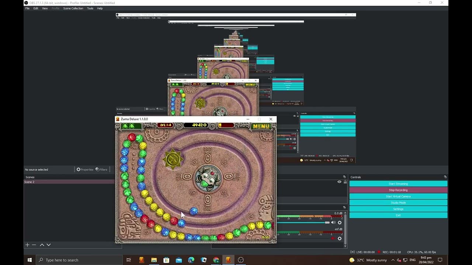Image resolution: width=472 pixels, height=265 pixels.
Task: Open the Windows notification center
Action: point(440,260)
